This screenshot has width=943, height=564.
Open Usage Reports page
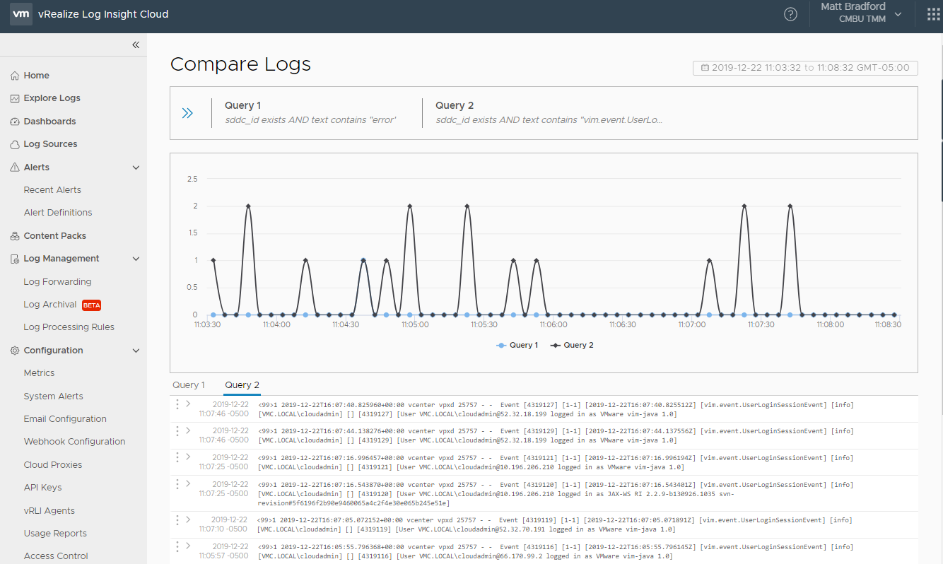tap(55, 534)
